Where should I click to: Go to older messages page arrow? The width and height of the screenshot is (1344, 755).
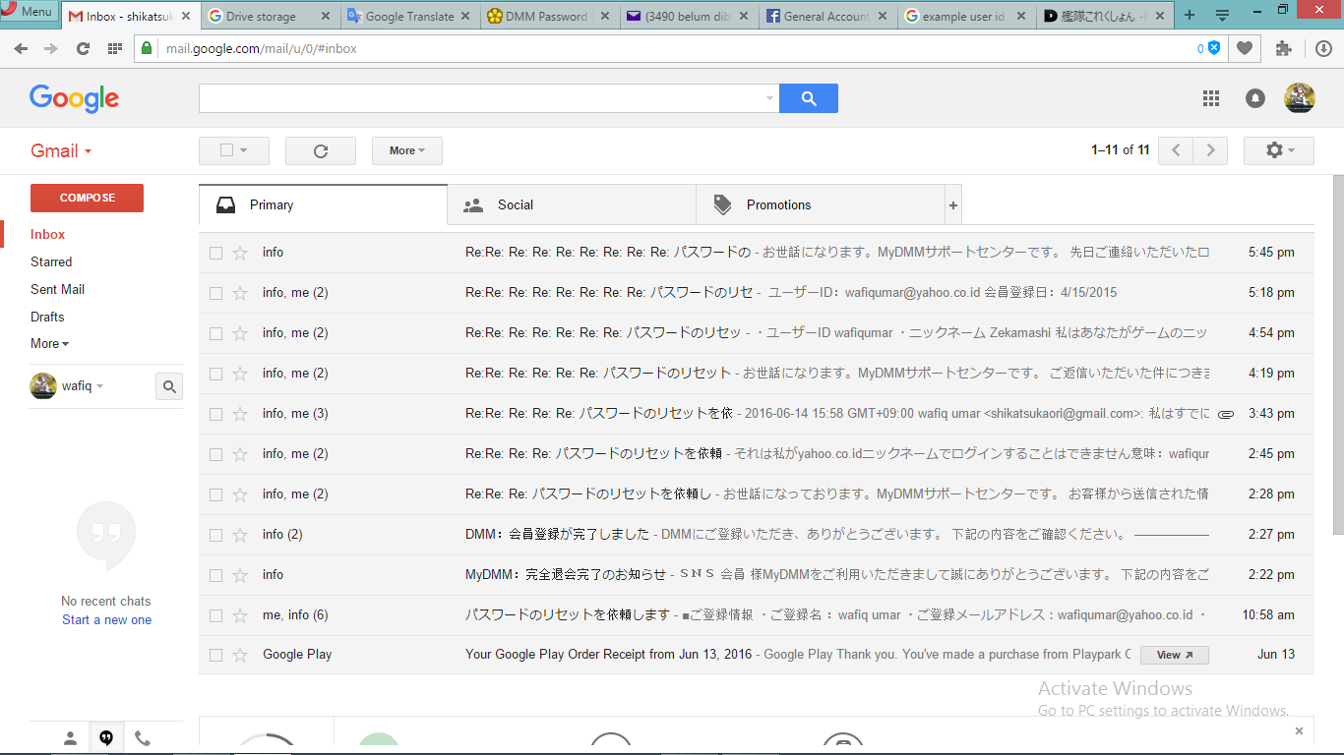(1210, 150)
